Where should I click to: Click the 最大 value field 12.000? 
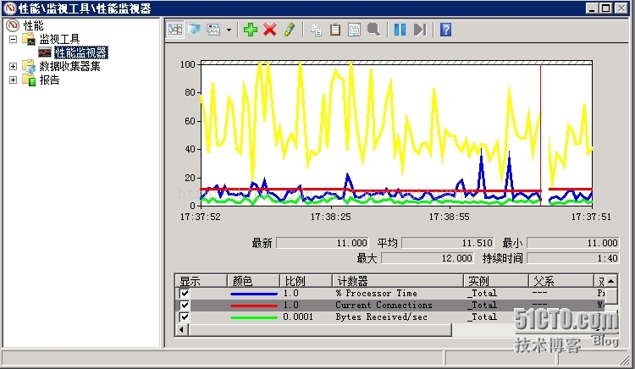tap(428, 258)
